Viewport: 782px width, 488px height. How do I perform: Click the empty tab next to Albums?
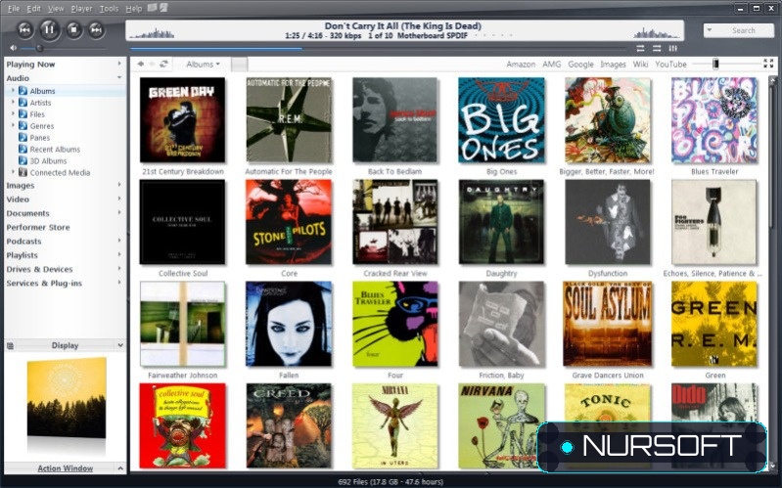[240, 65]
